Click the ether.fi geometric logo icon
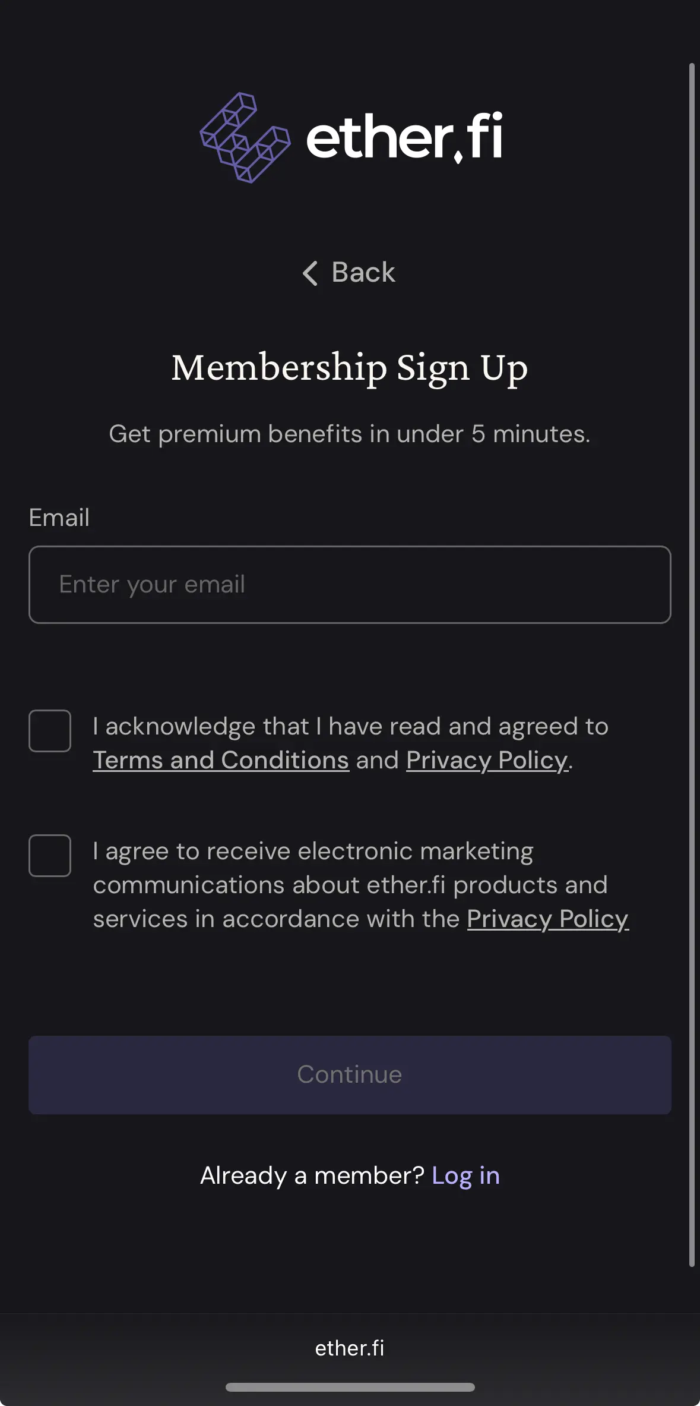The width and height of the screenshot is (700, 1406). click(x=245, y=137)
